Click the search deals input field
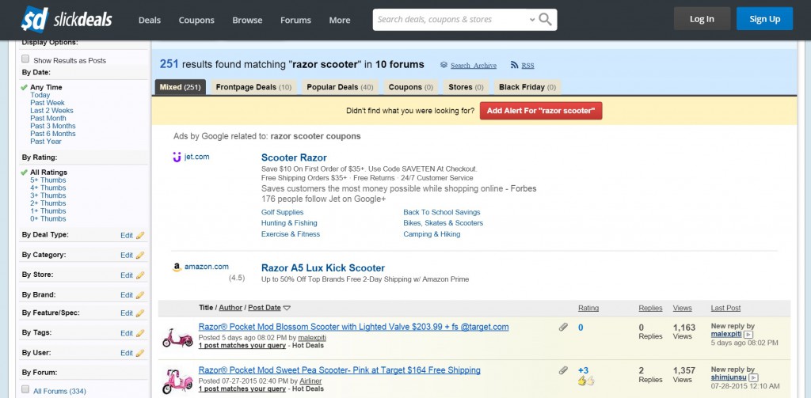The height and width of the screenshot is (398, 811). [x=450, y=20]
